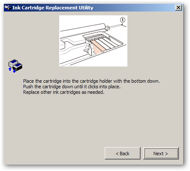
Task: Go back with the < Back button
Action: 123,154
